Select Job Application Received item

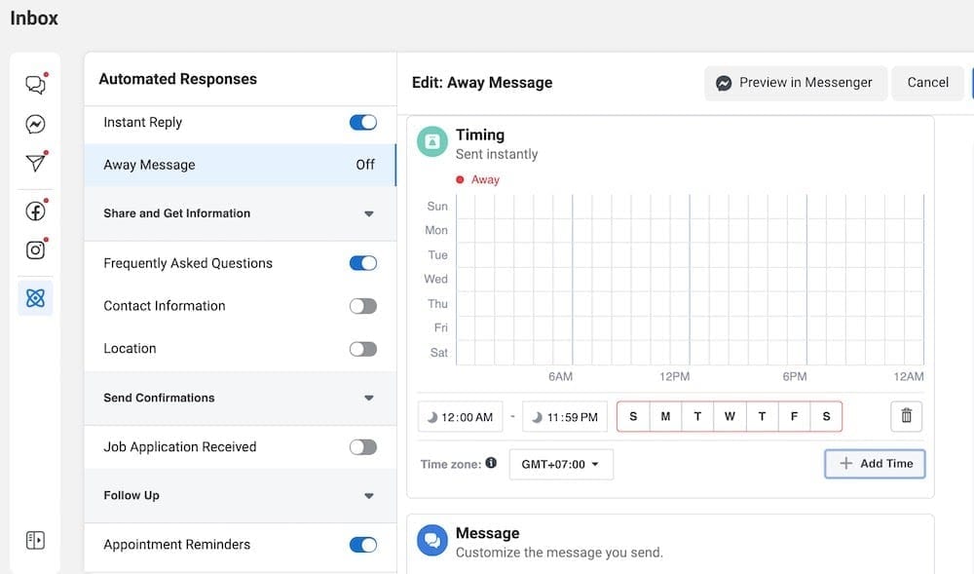tap(240, 447)
